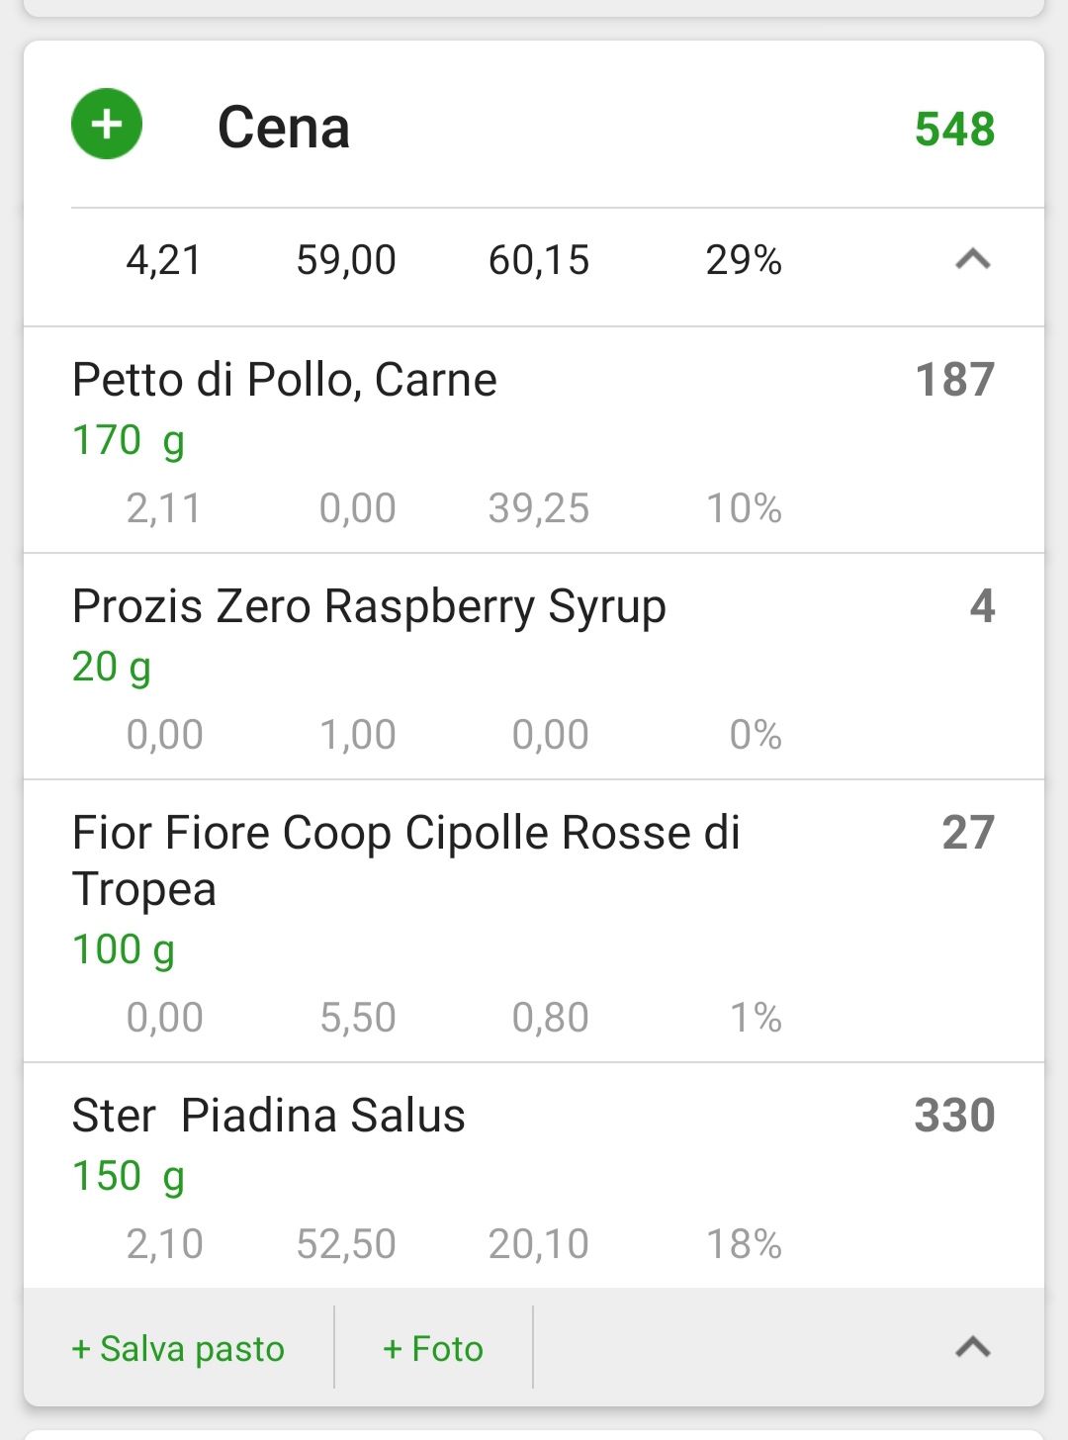This screenshot has width=1068, height=1440.
Task: Tap the 4 calories of Raspberry Syrup
Action: [982, 606]
